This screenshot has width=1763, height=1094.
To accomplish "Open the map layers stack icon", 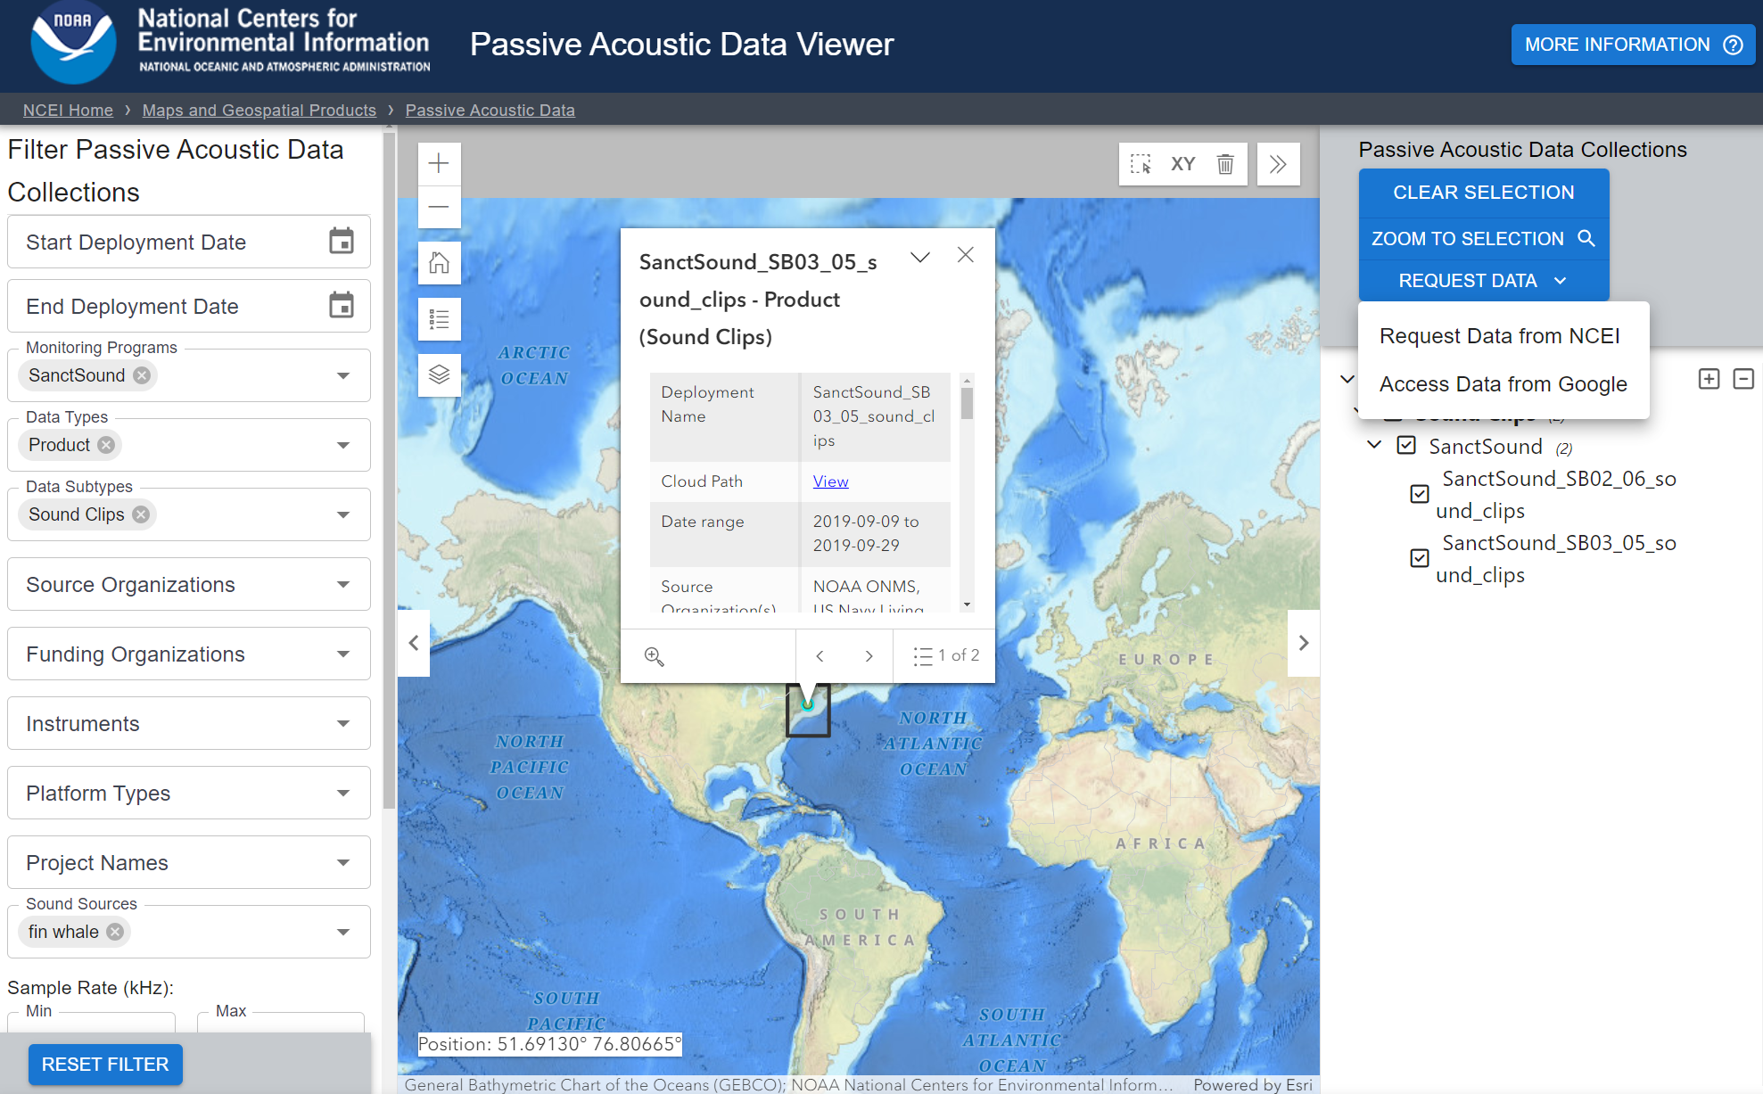I will [439, 374].
